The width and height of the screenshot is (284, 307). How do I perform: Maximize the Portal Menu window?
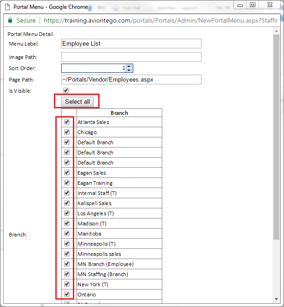[253, 5]
